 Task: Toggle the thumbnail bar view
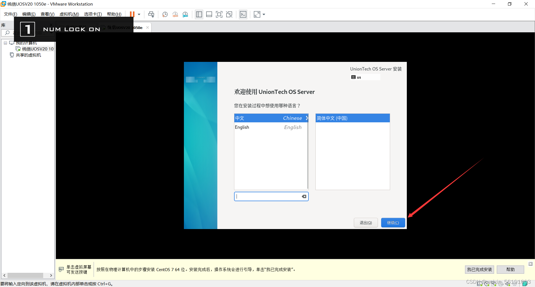209,14
